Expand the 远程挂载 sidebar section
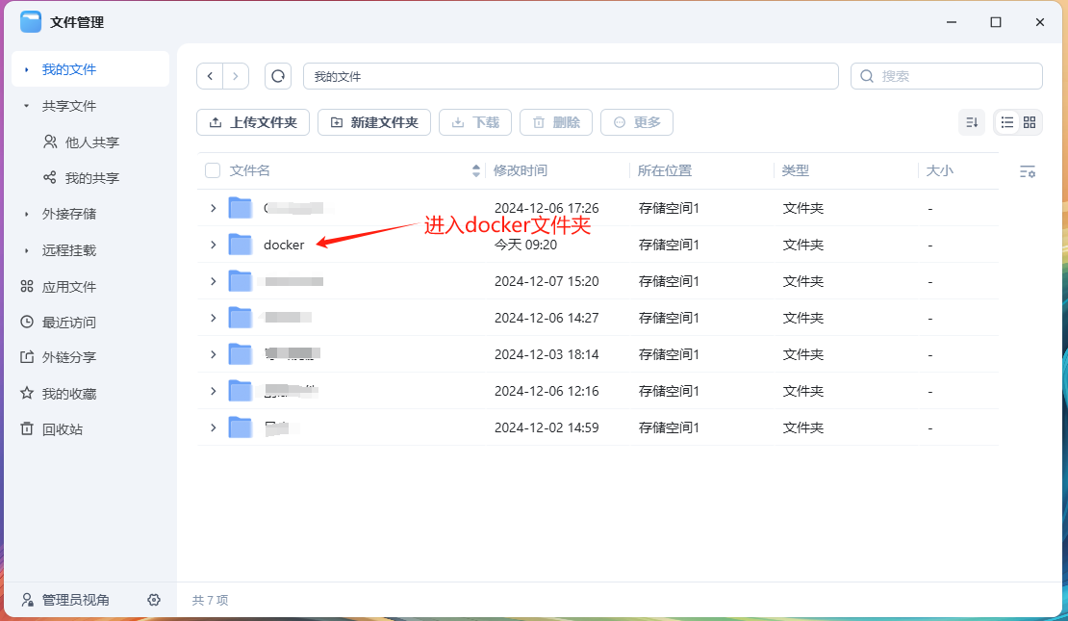This screenshot has height=621, width=1068. [x=27, y=250]
